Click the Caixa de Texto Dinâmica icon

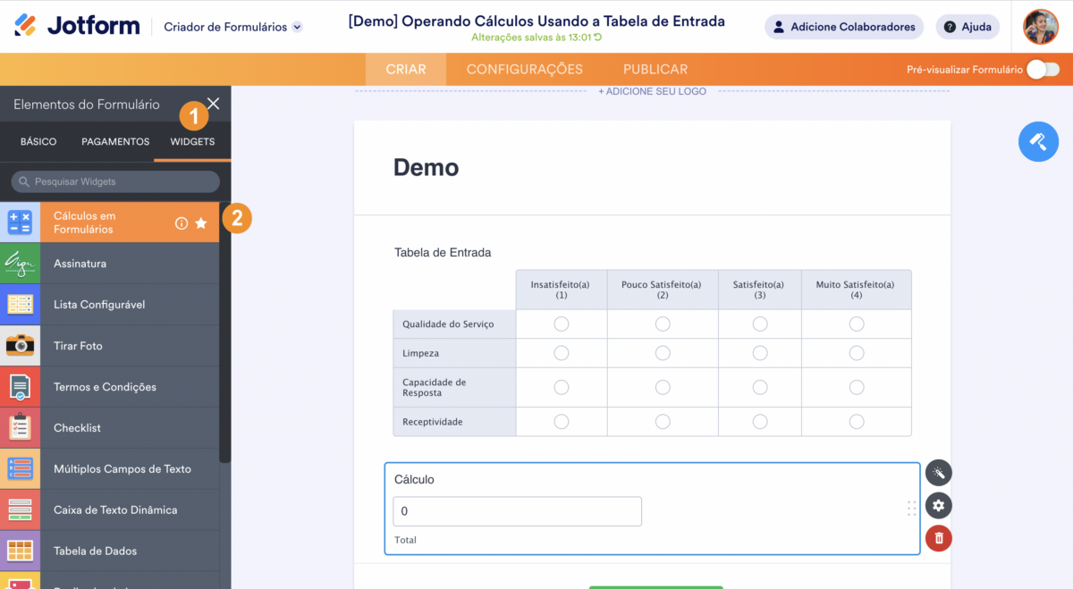click(x=20, y=510)
